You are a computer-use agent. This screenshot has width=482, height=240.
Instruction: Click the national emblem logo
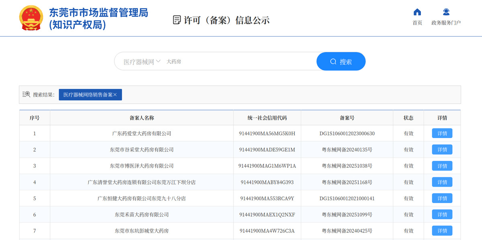(31, 18)
